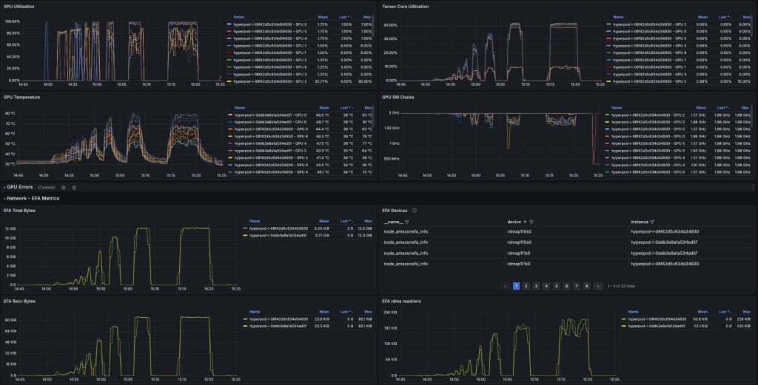Click the GPU Utilization legend scrollbar

click(373, 30)
